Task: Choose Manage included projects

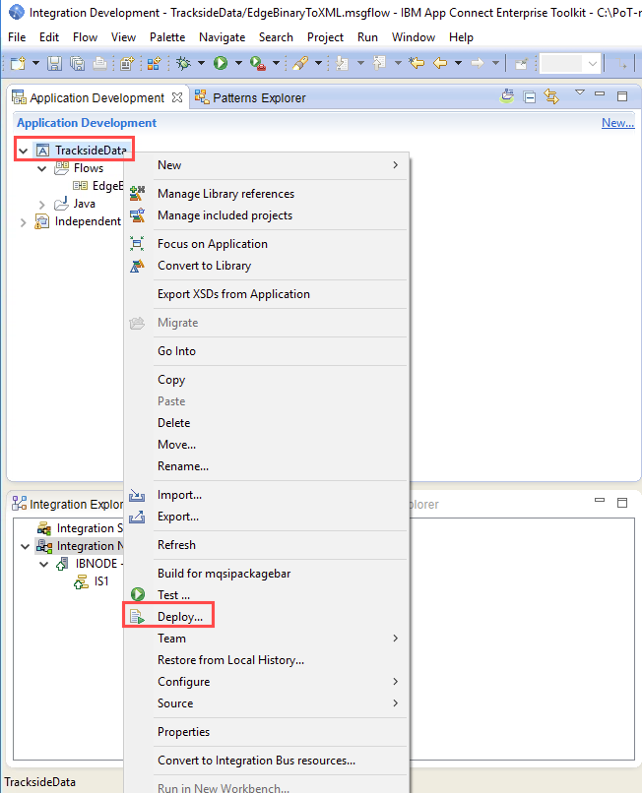Action: point(266,215)
